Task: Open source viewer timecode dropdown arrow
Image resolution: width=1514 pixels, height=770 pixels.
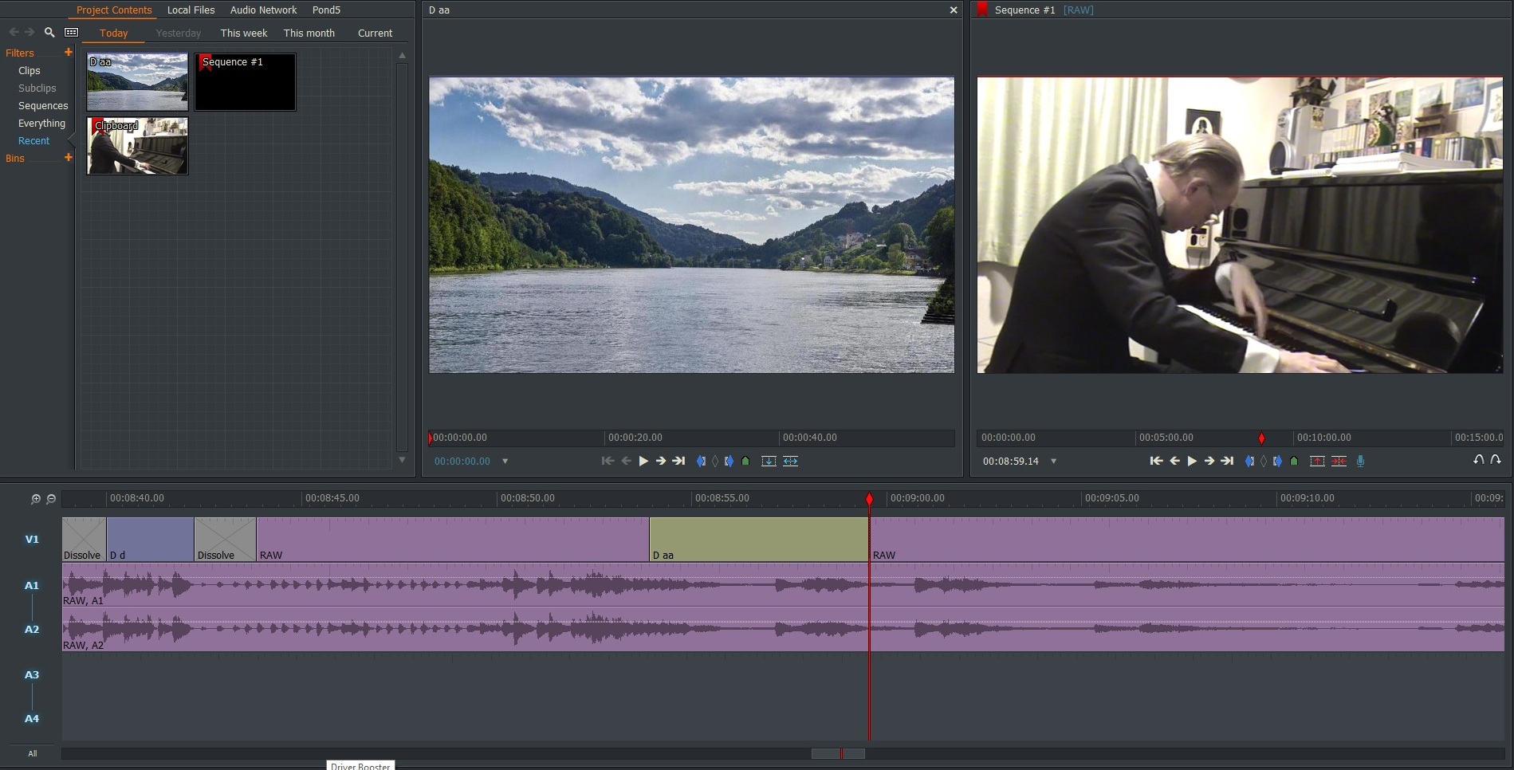Action: 505,462
